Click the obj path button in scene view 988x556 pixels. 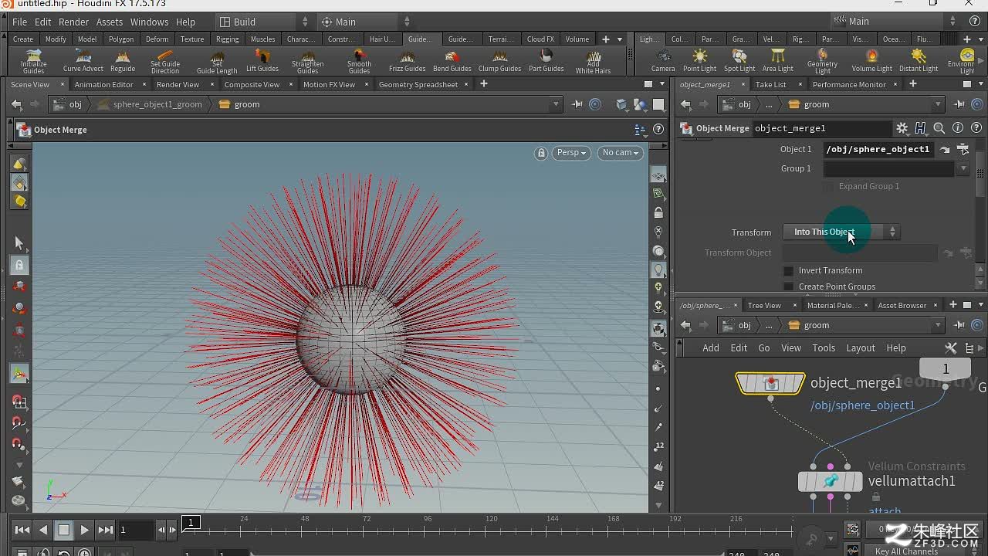coord(68,104)
